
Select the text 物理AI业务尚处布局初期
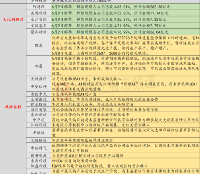pos(74,161)
